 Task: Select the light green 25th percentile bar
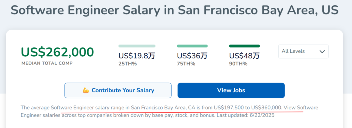(x=137, y=46)
